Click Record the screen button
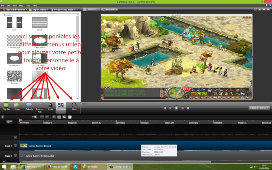Viewport: 272px width, 170px height. 14,10
